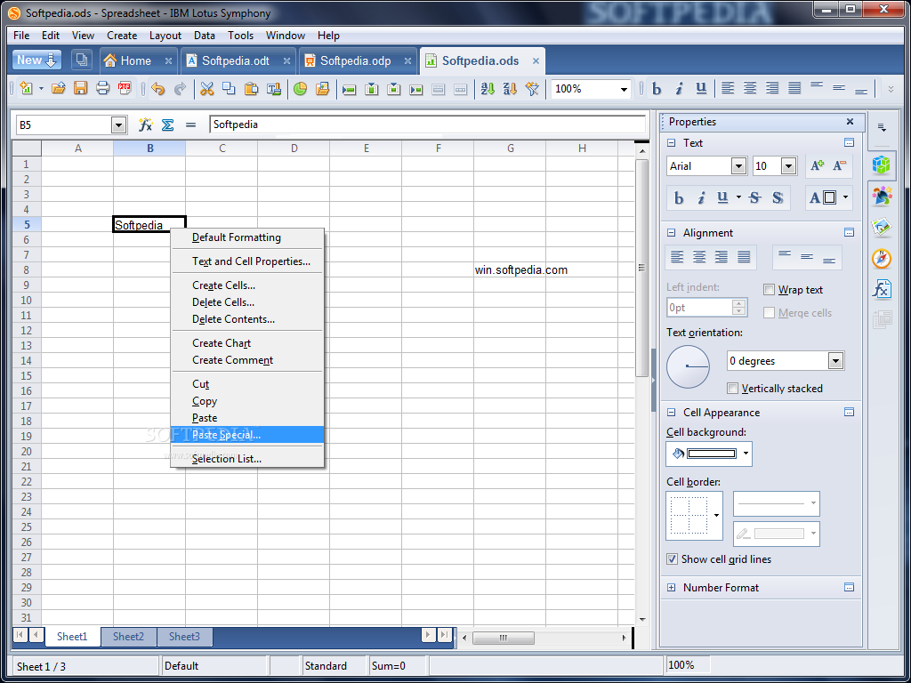Cut selection with the scissors icon
Screen dimensions: 911x683
tap(206, 88)
